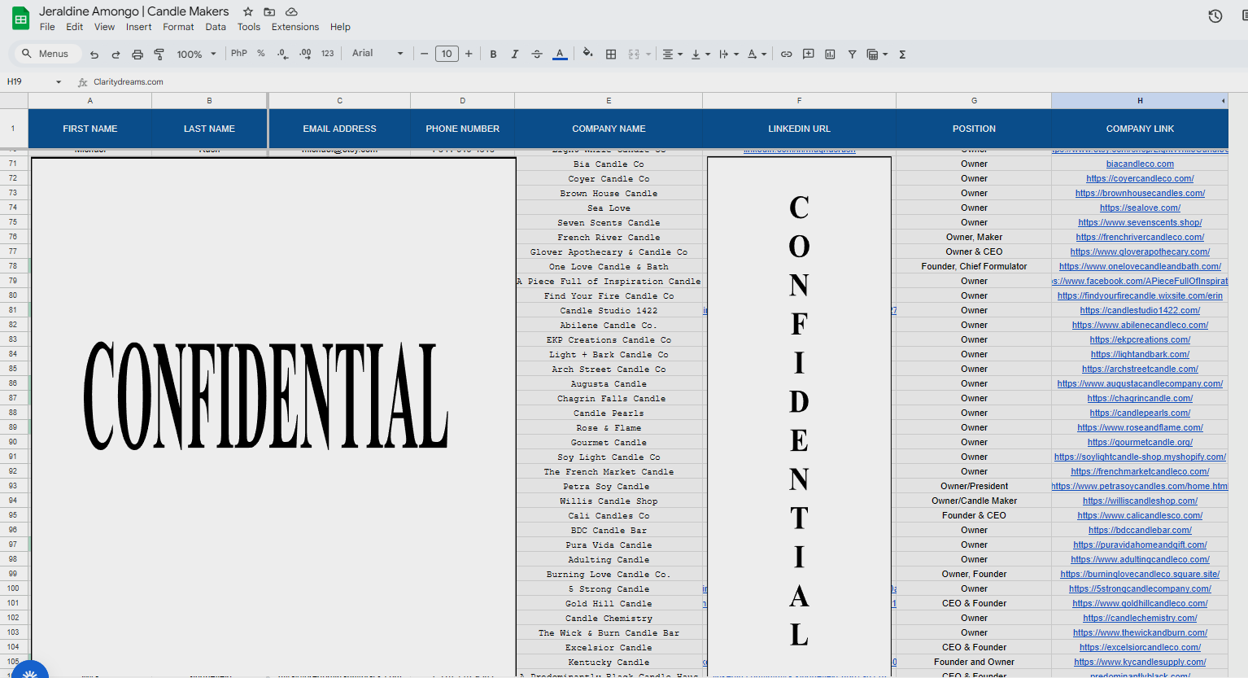1248x678 pixels.
Task: Toggle italic formatting
Action: pyautogui.click(x=515, y=55)
